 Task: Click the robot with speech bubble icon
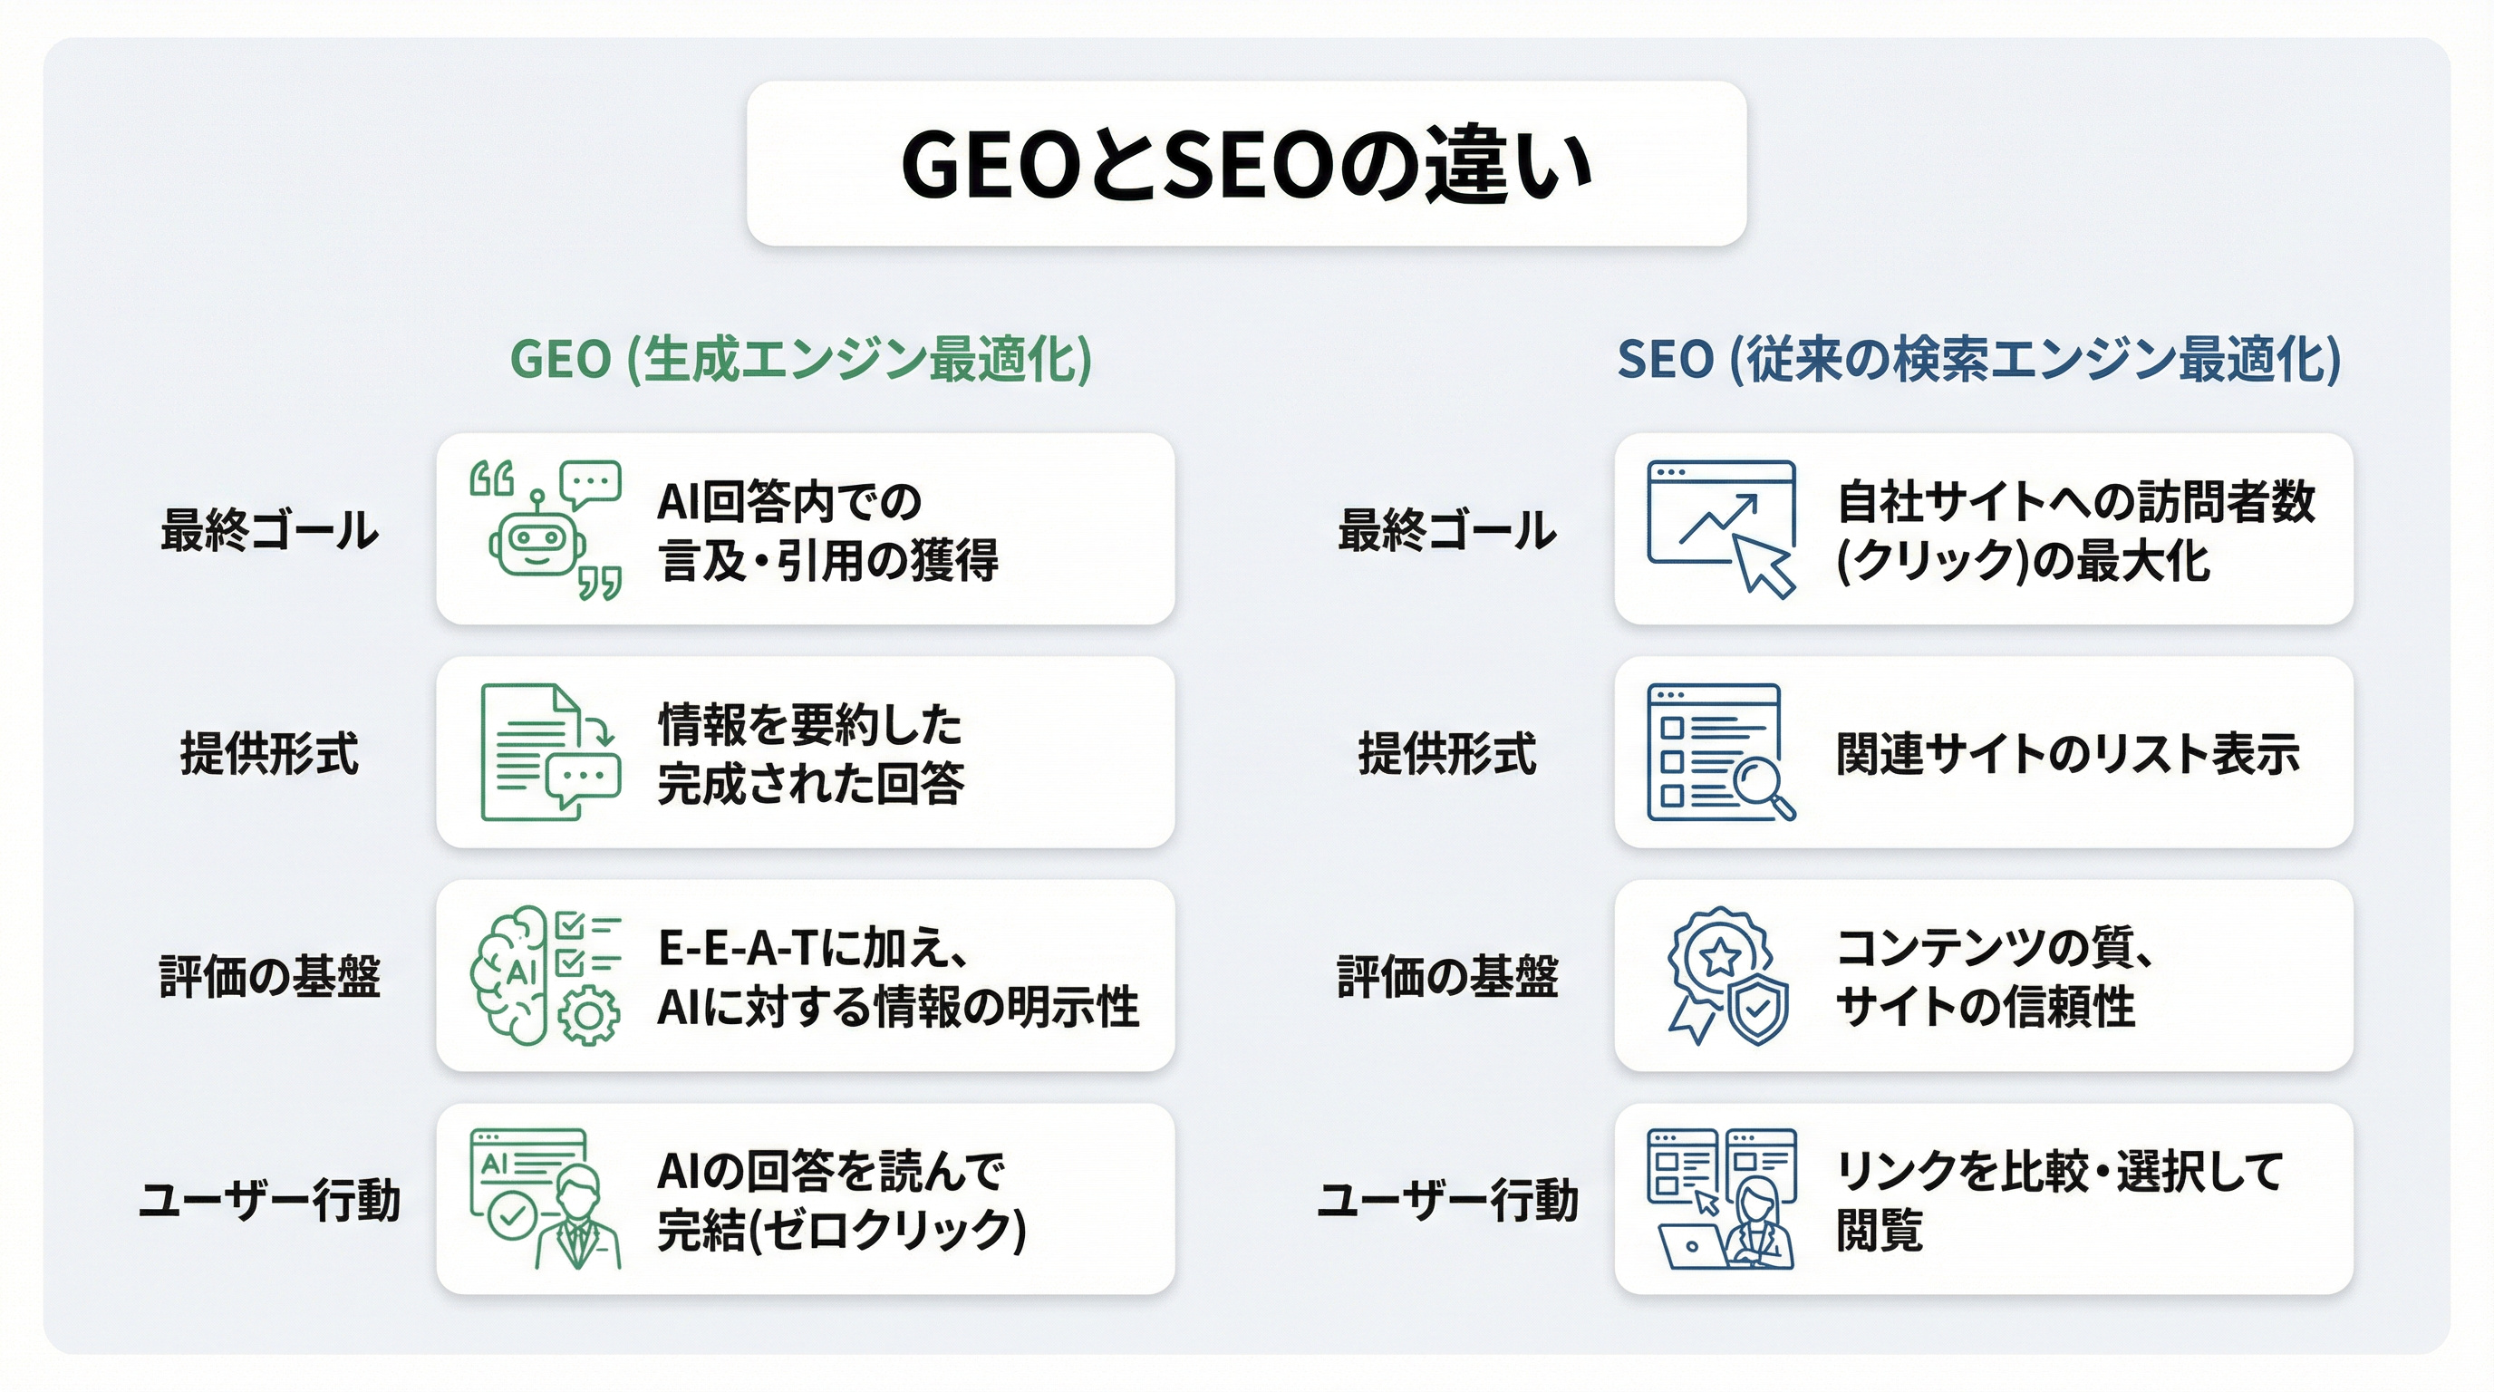(x=545, y=529)
